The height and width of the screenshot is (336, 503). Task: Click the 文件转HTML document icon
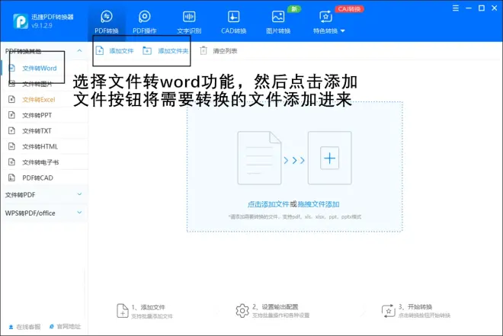point(11,146)
